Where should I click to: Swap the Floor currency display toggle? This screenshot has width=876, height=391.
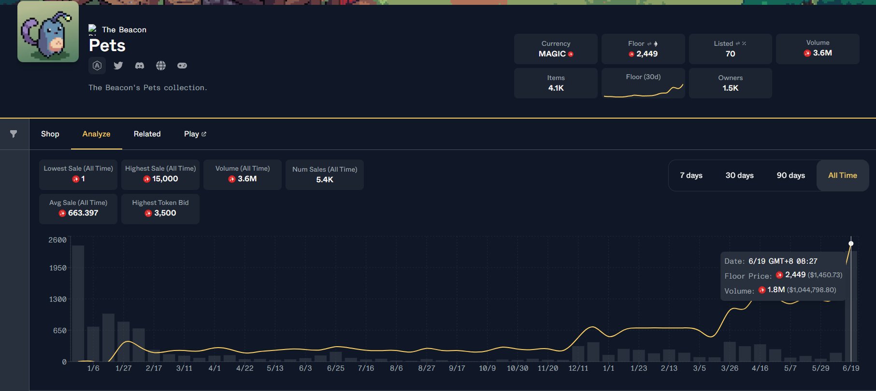coord(653,44)
